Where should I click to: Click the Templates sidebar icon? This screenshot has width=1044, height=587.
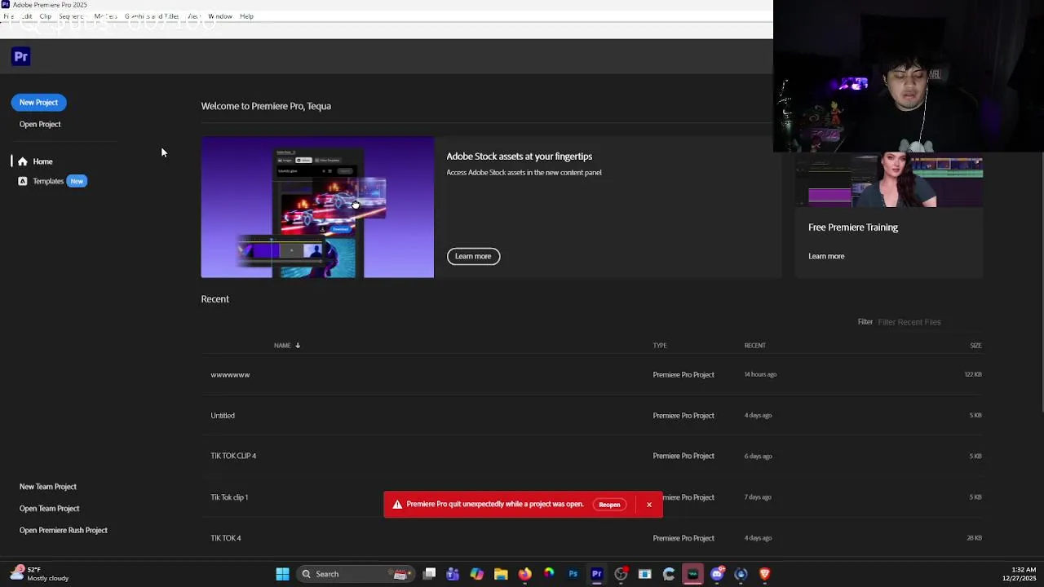(23, 181)
